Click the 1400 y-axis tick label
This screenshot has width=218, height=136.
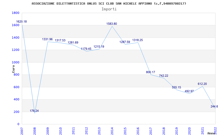[16, 38]
